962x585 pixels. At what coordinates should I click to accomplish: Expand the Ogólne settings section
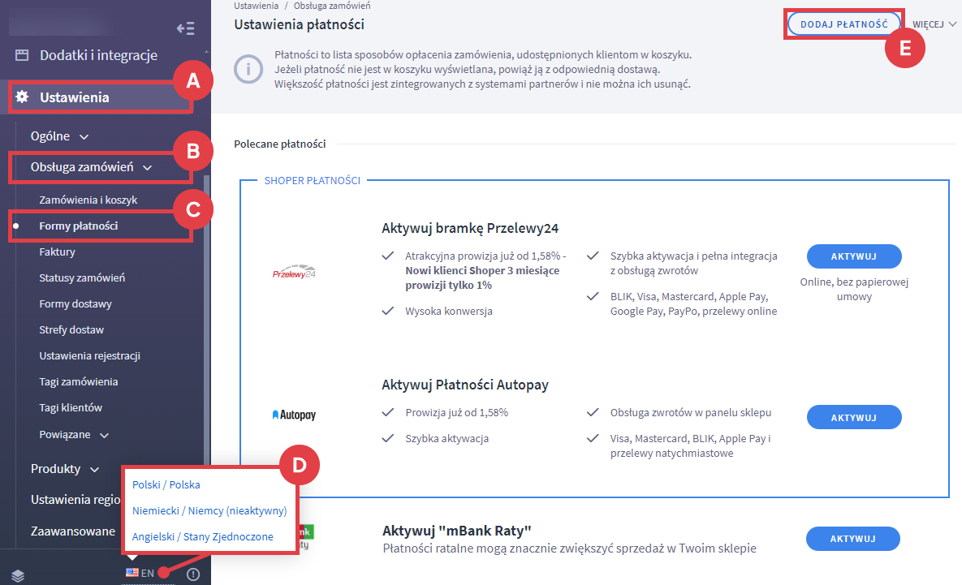pyautogui.click(x=60, y=136)
